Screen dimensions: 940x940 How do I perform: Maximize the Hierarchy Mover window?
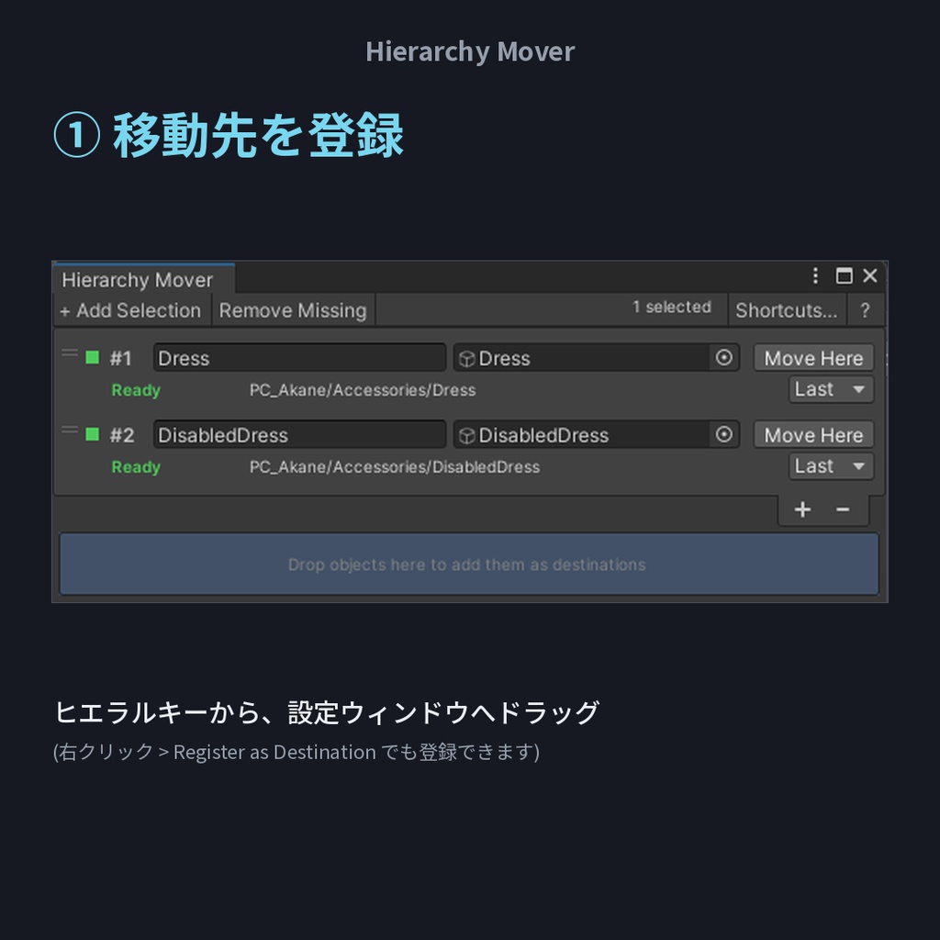click(x=845, y=275)
